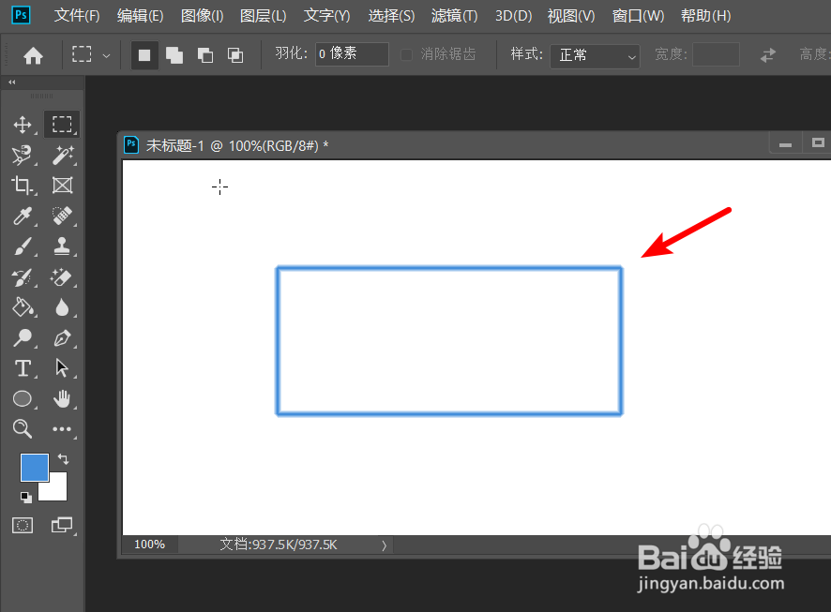Click the 未标题-1 document title tab

pos(237,145)
